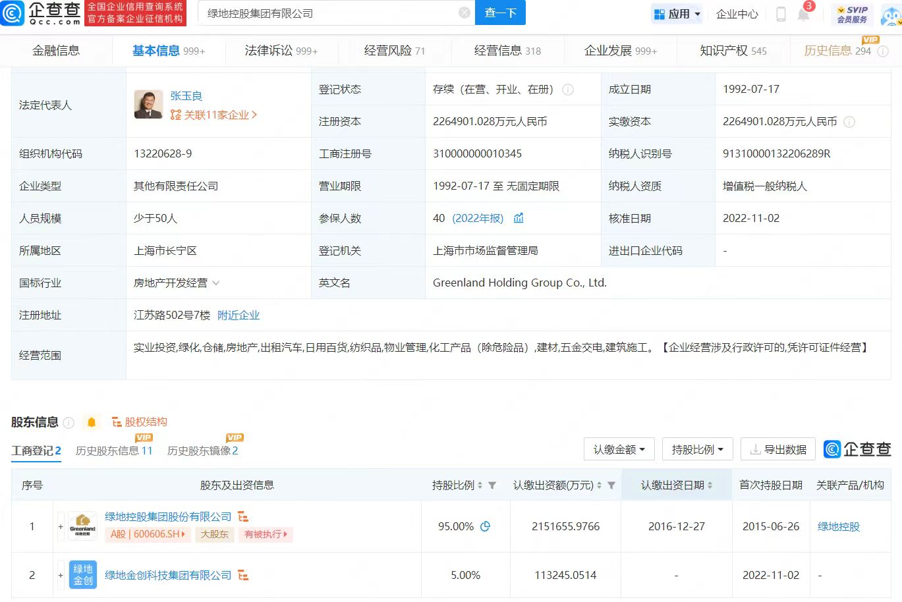Open 张玉良 legal representative link
This screenshot has width=902, height=602.
[186, 96]
